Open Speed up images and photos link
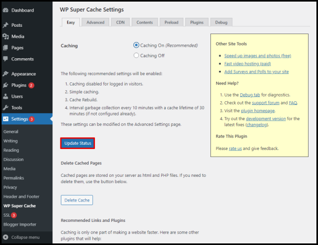The width and height of the screenshot is (318, 245). [258, 56]
